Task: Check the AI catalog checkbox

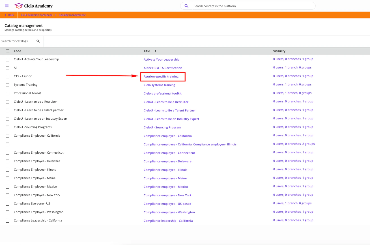Action: coord(7,68)
